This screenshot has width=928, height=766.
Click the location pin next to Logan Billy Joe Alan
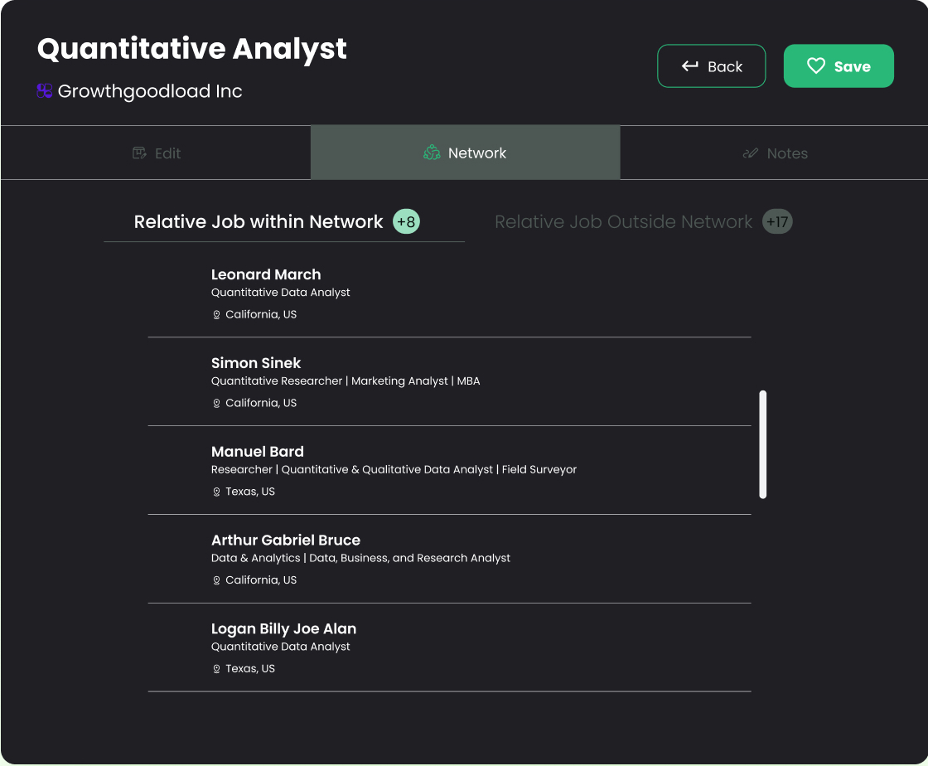pos(216,668)
